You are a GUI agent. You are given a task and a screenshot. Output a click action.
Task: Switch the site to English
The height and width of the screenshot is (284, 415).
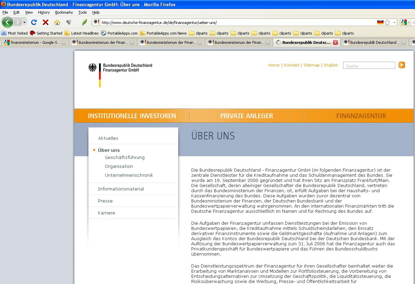(x=330, y=65)
